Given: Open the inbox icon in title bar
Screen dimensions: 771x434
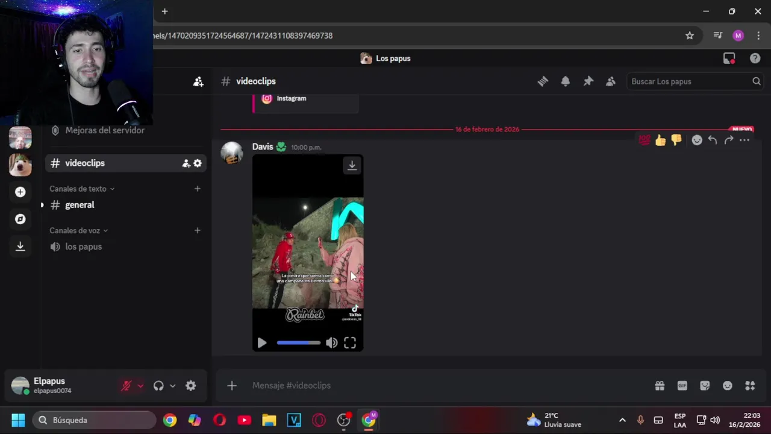Looking at the screenshot, I should click(x=729, y=58).
